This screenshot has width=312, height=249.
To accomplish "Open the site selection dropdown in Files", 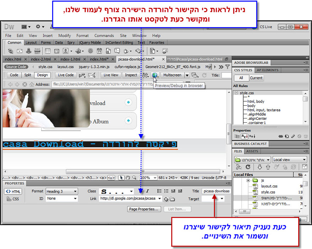I will tap(252, 160).
